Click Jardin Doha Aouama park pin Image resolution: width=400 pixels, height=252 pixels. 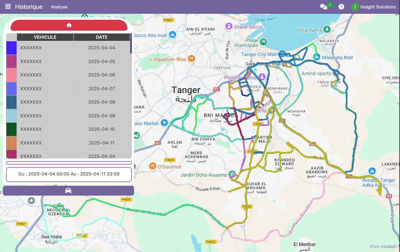(232, 174)
